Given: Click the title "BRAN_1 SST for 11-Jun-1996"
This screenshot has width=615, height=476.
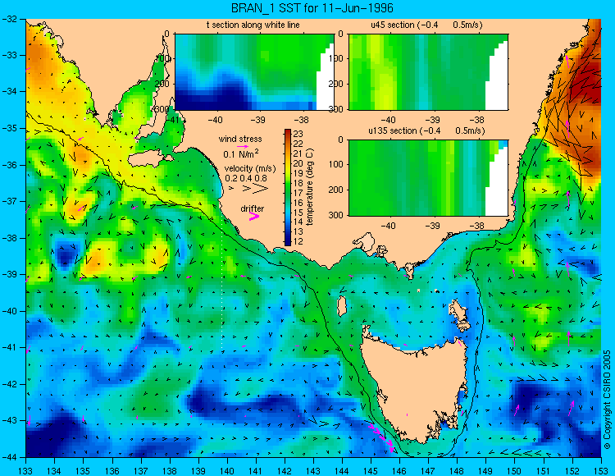Looking at the screenshot, I should [312, 8].
